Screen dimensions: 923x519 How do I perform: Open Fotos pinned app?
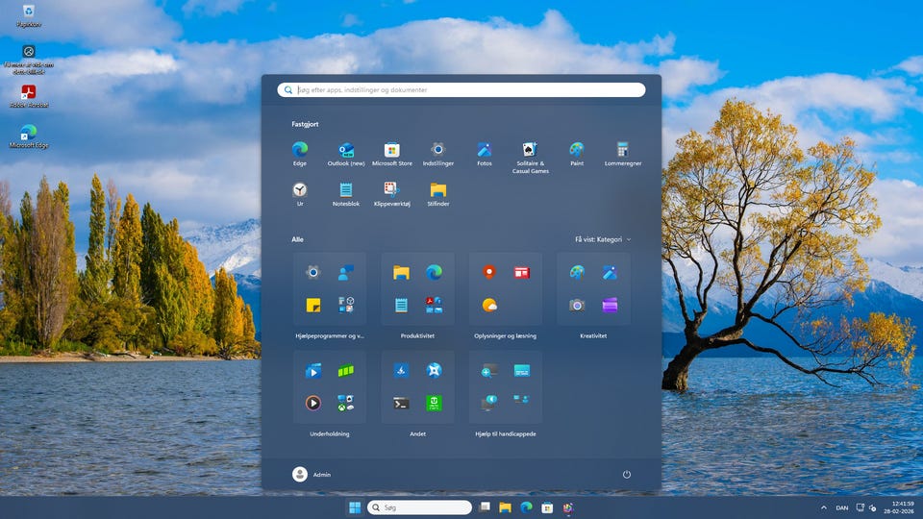click(485, 154)
